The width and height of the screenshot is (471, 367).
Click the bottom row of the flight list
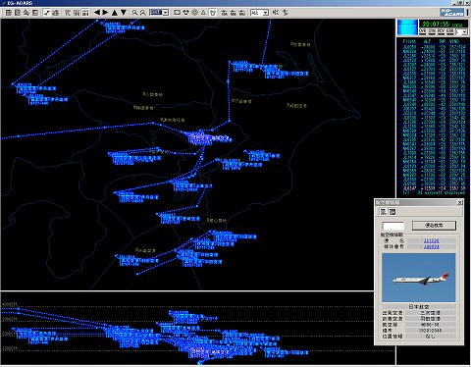(433, 188)
